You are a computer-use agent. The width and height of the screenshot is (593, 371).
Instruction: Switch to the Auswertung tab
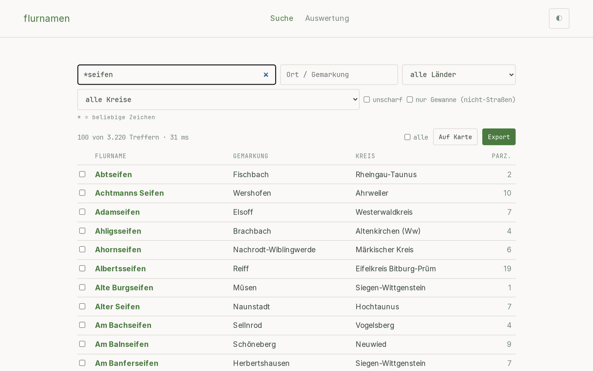pos(327,18)
